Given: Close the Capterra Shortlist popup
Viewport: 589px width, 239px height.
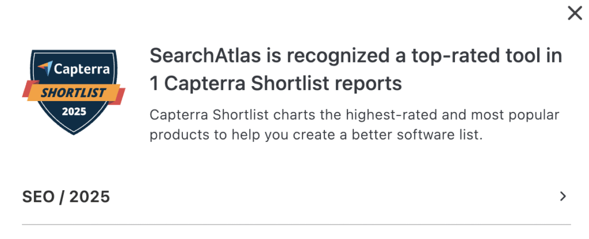Looking at the screenshot, I should [575, 13].
